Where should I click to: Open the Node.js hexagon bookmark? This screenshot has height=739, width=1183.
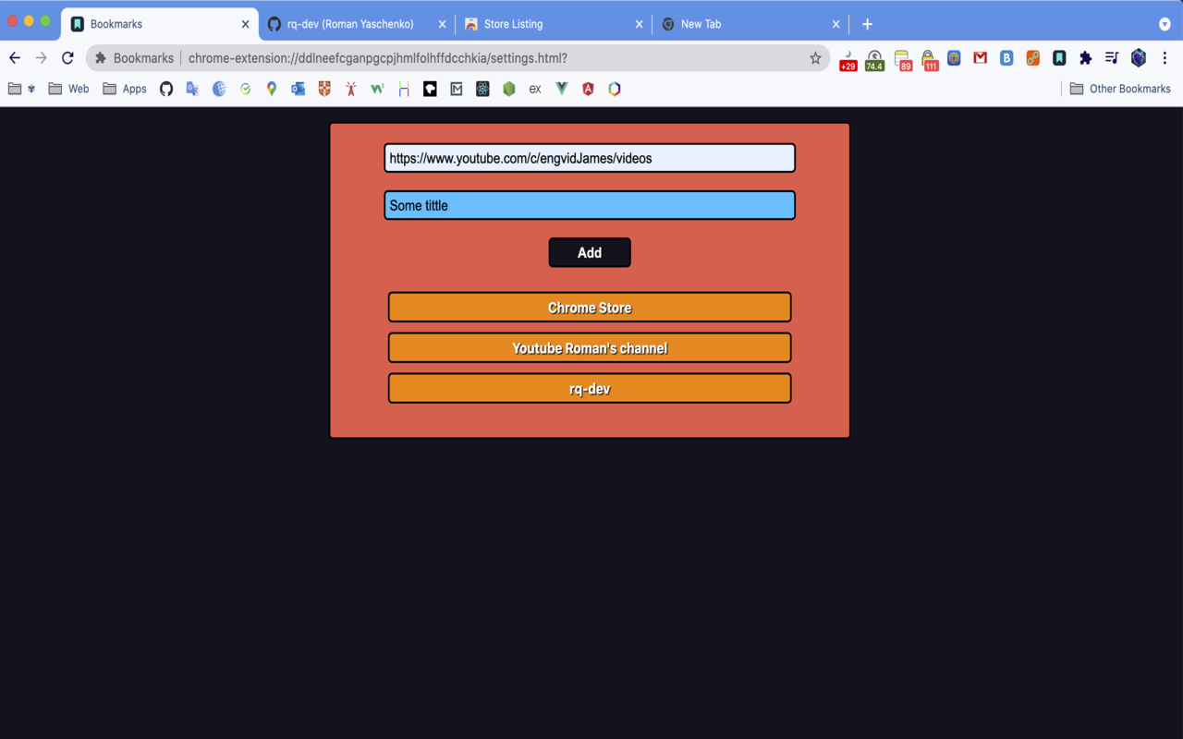click(509, 89)
